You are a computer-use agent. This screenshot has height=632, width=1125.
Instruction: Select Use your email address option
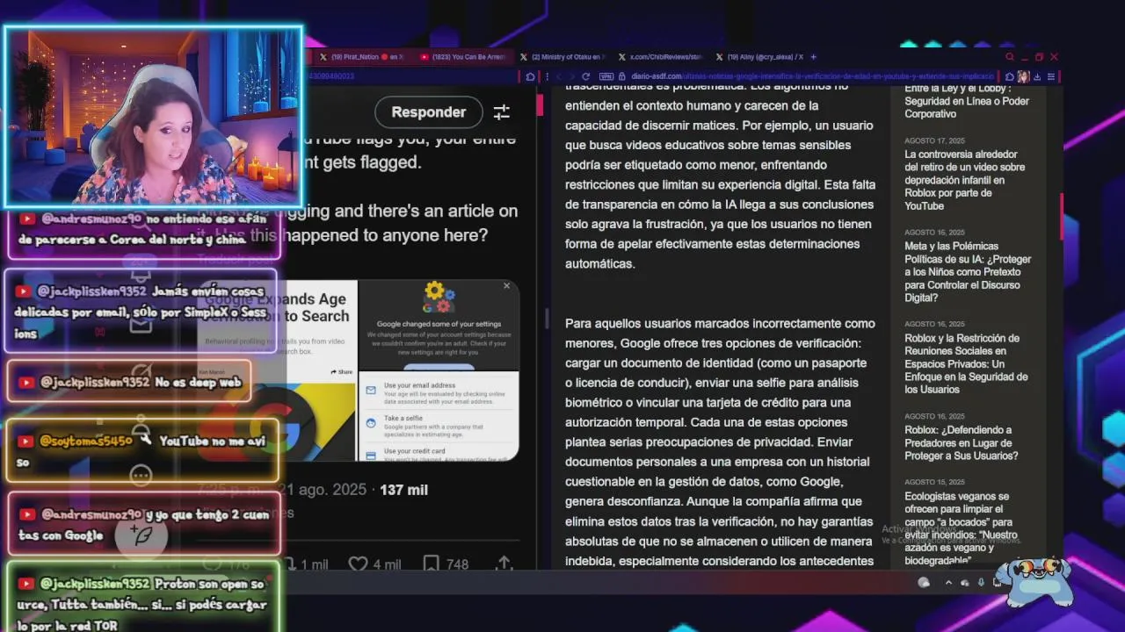tap(439, 392)
